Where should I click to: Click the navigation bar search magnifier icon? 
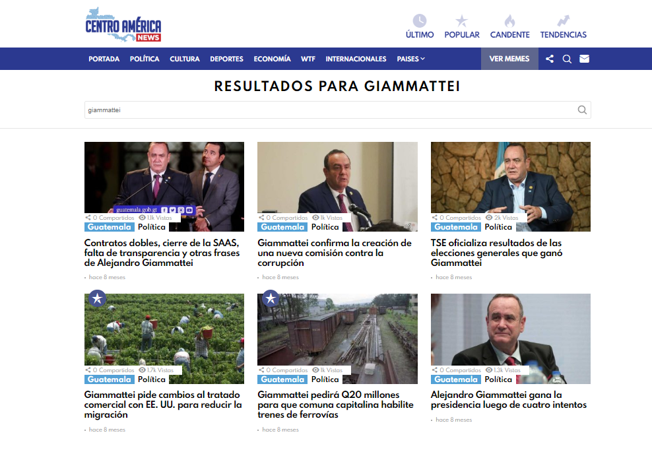tap(567, 59)
